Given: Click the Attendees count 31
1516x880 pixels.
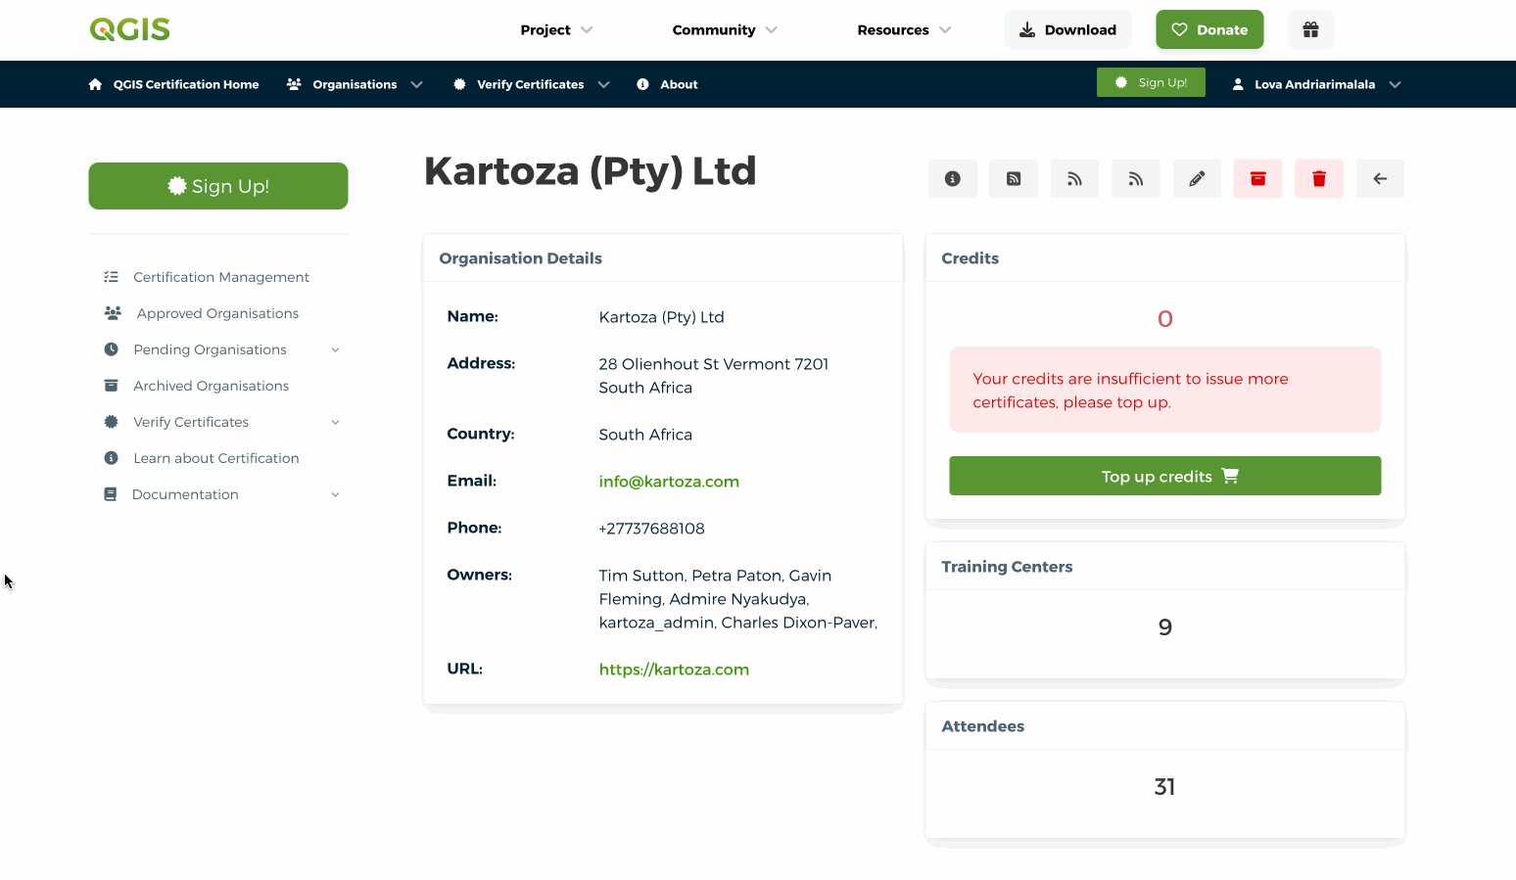Looking at the screenshot, I should coord(1164,787).
